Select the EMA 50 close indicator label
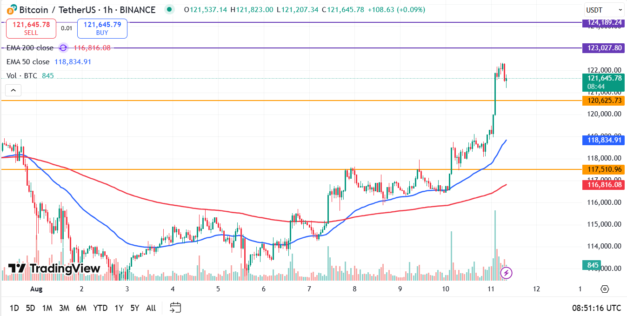The width and height of the screenshot is (627, 316). tap(27, 61)
